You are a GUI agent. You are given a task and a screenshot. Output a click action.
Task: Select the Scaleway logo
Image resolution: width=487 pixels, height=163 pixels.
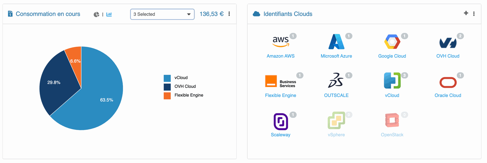coord(281,122)
